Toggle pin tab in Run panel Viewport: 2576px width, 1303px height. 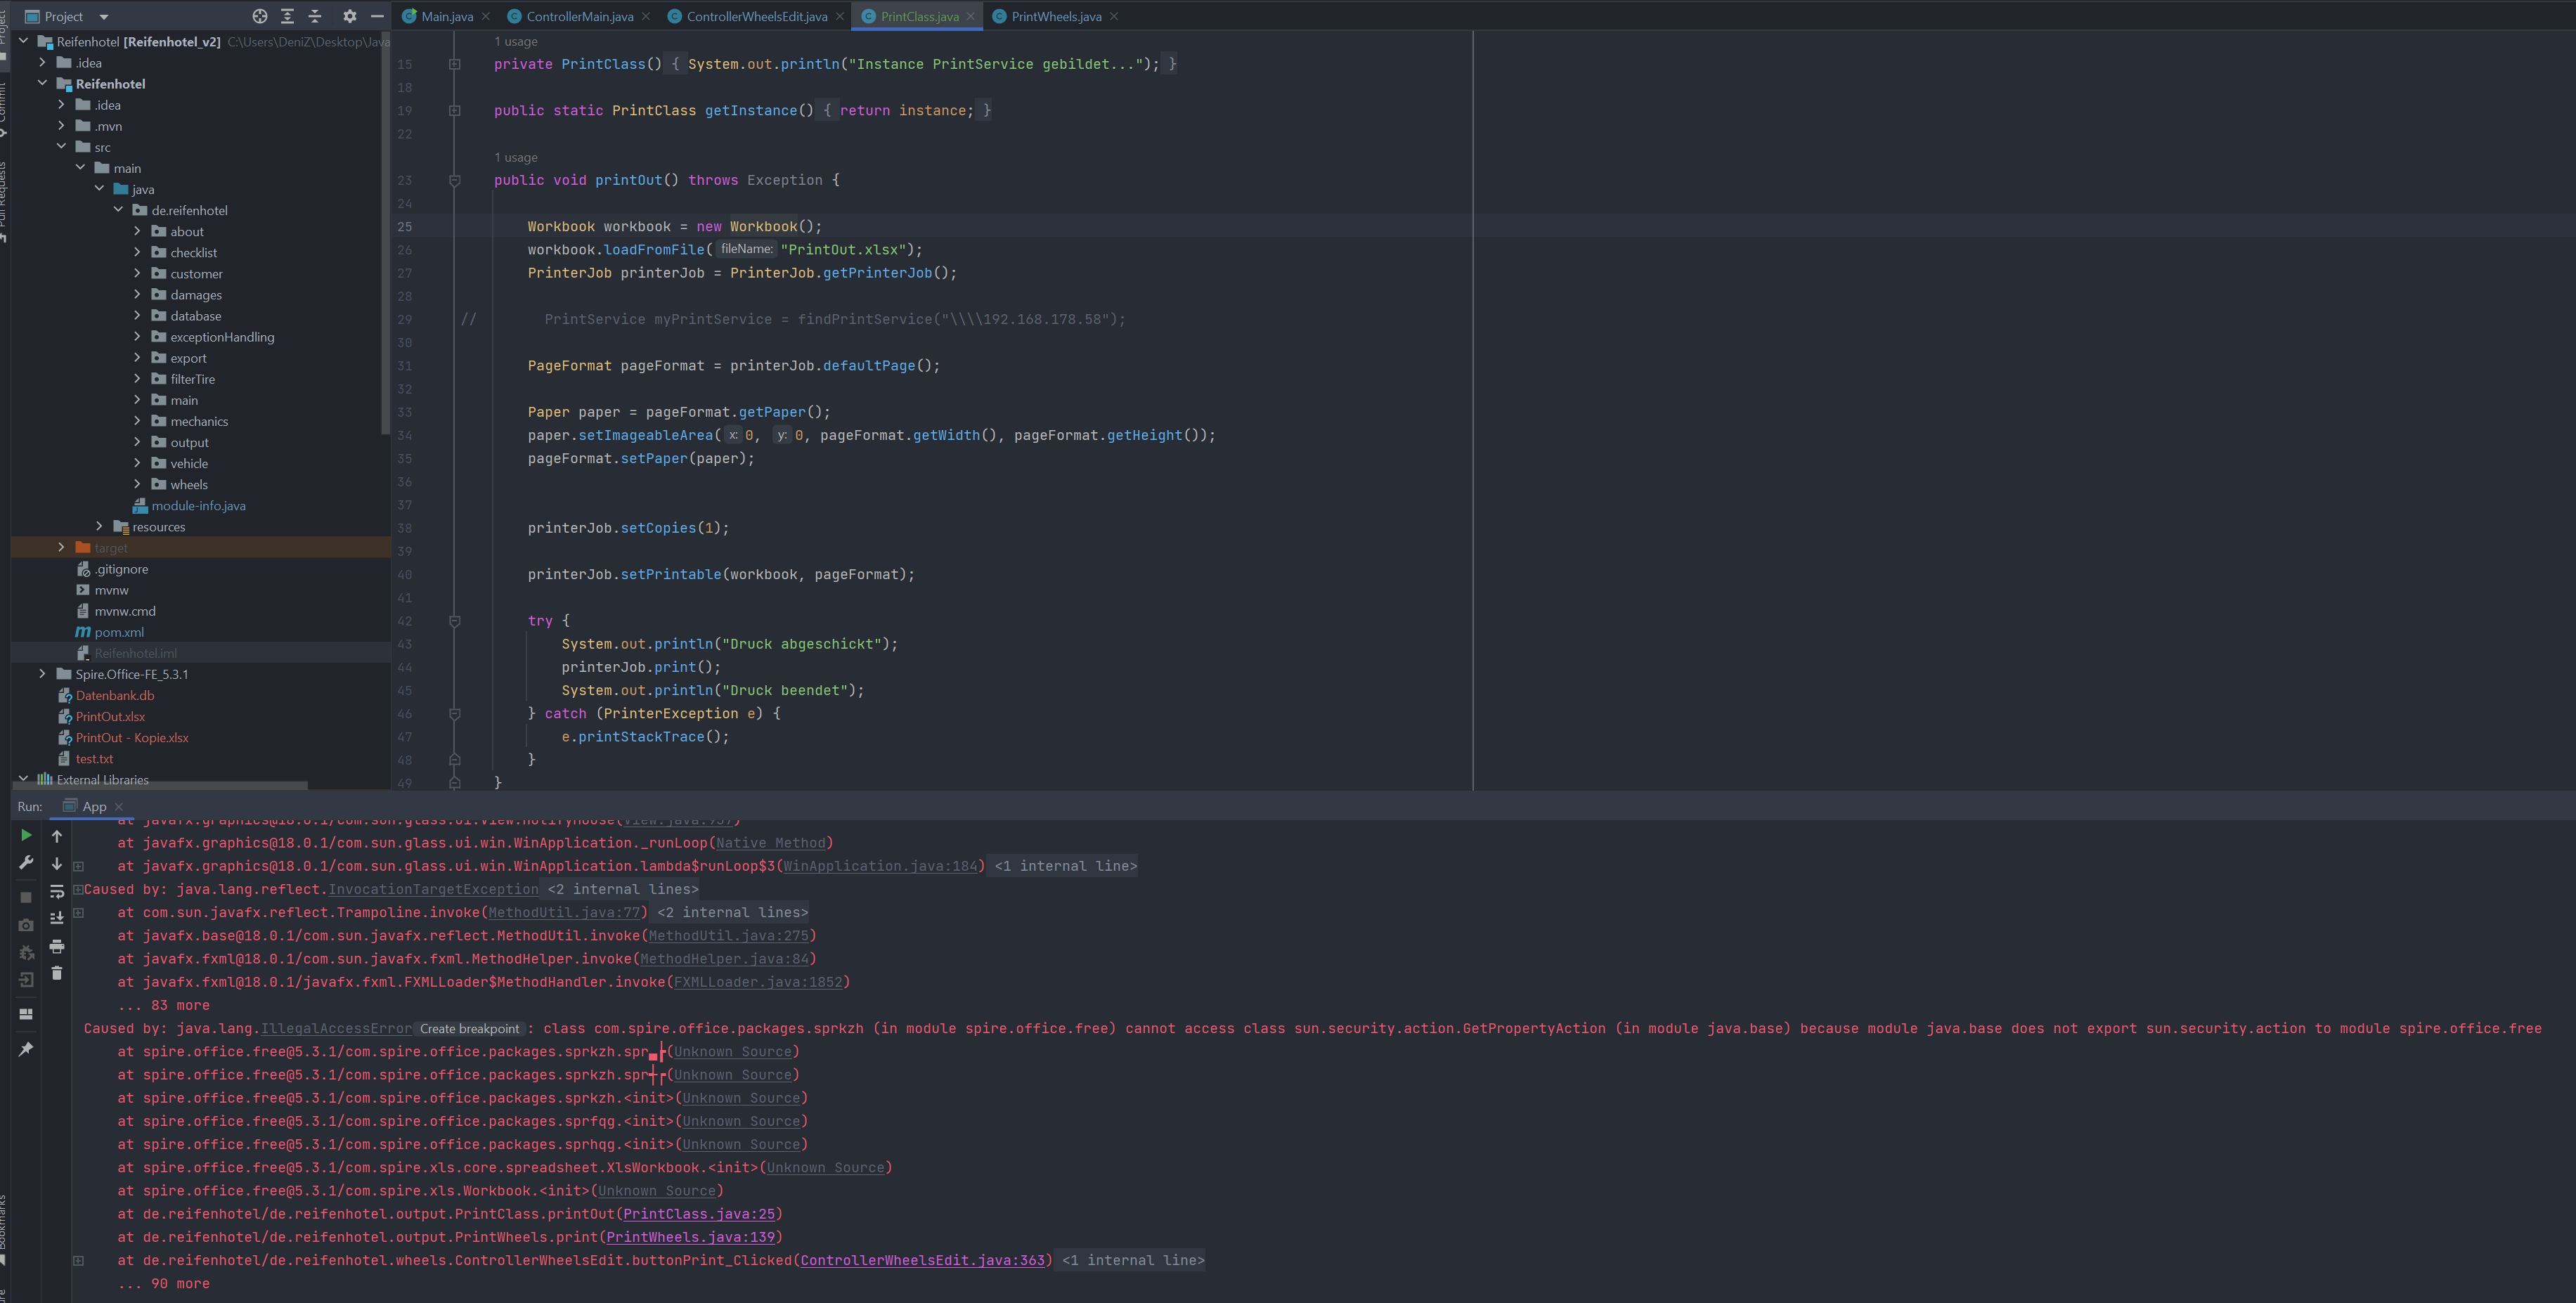click(x=26, y=1049)
